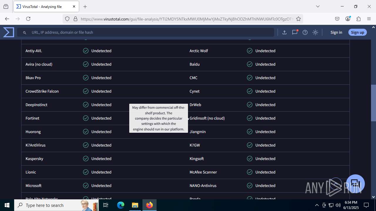Viewport: 376px width, 211px height.
Task: Select the VirusTotal - Analysing file tab
Action: pyautogui.click(x=46, y=6)
